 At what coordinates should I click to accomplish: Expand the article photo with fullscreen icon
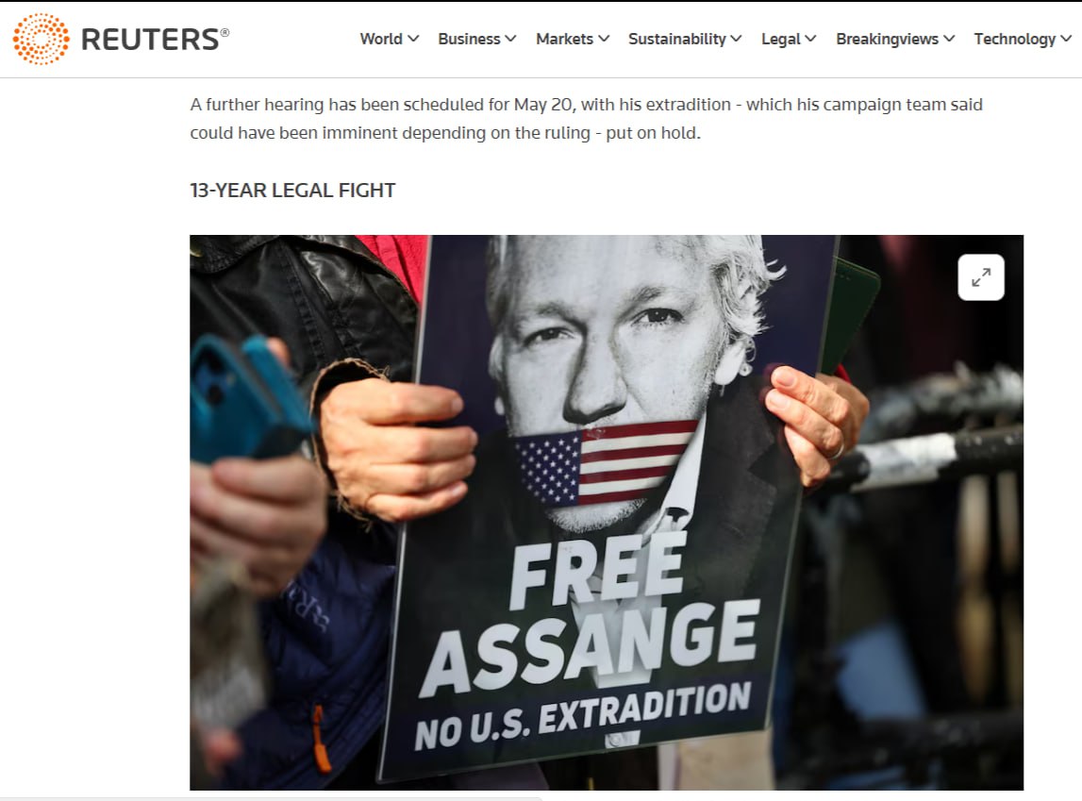click(x=980, y=277)
